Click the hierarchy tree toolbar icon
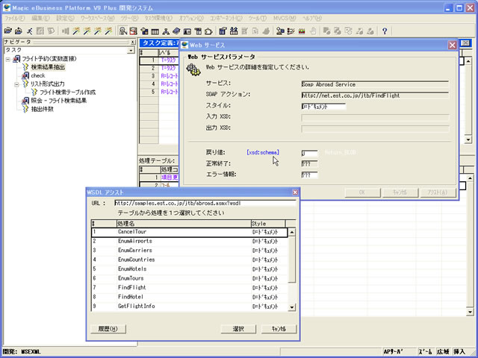 click(x=166, y=31)
